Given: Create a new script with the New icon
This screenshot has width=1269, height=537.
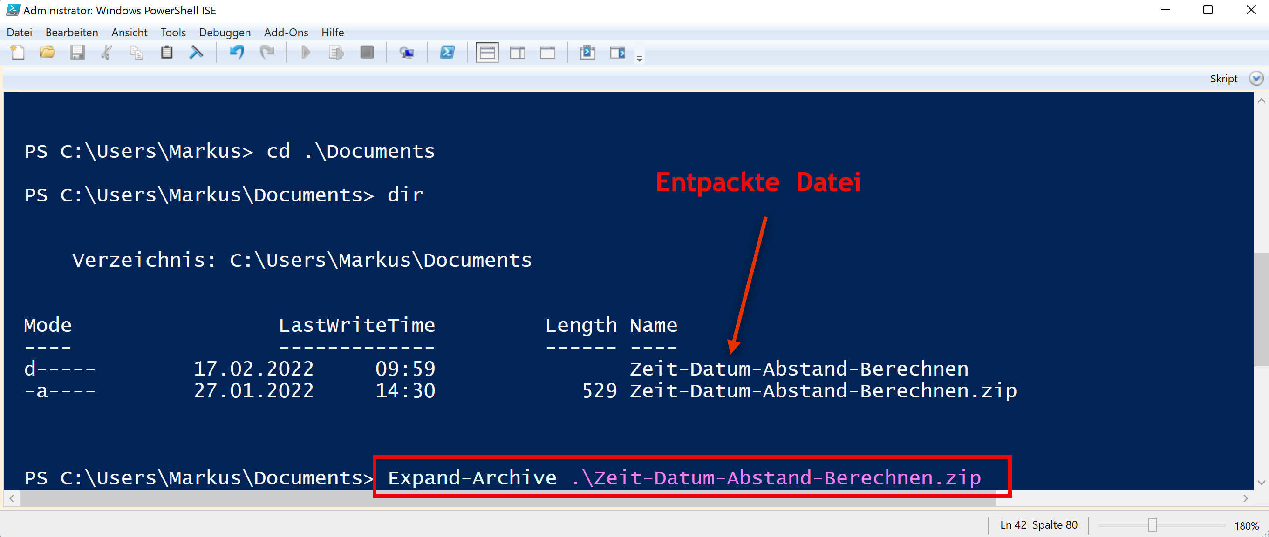Looking at the screenshot, I should click(x=18, y=53).
